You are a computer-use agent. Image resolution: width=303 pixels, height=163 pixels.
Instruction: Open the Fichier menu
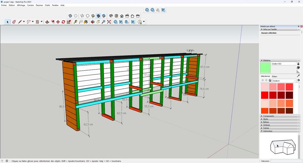(x=4, y=5)
